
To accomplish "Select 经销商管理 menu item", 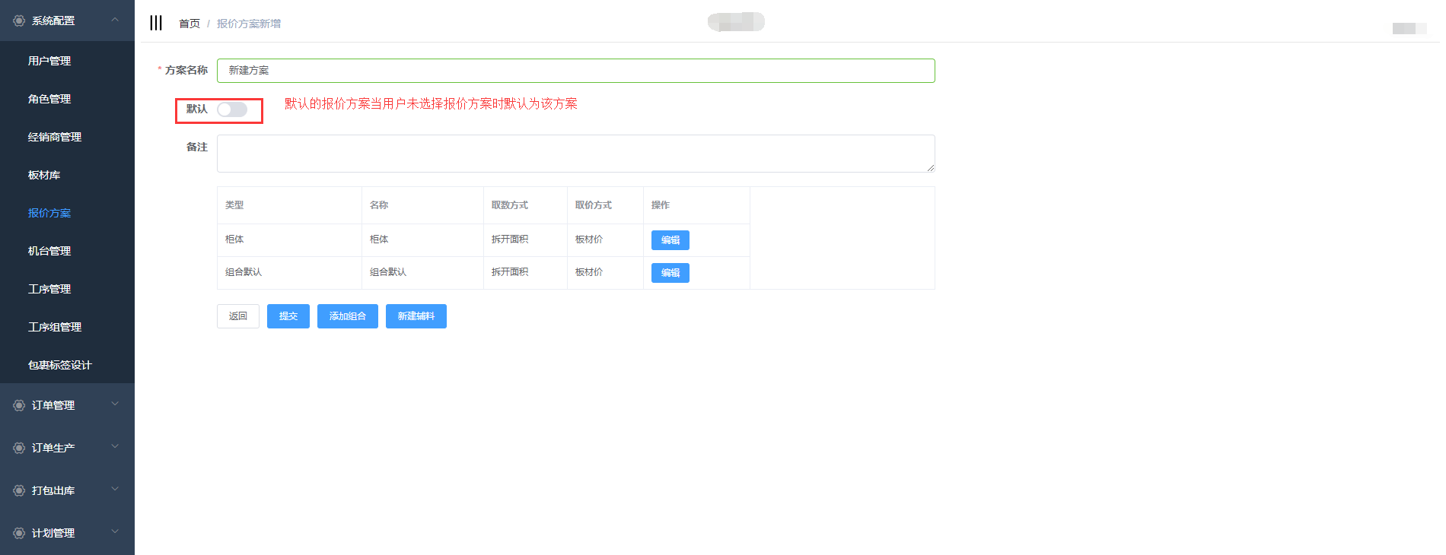I will point(55,137).
